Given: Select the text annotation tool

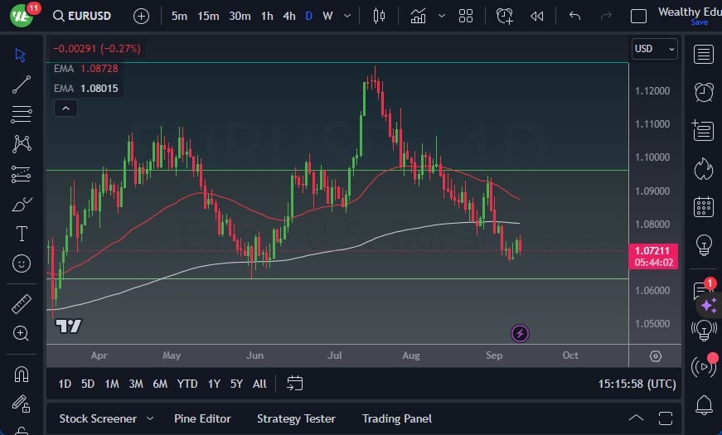Looking at the screenshot, I should 22,234.
